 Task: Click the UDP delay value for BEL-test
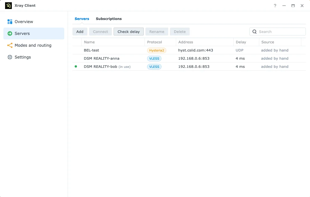point(240,50)
